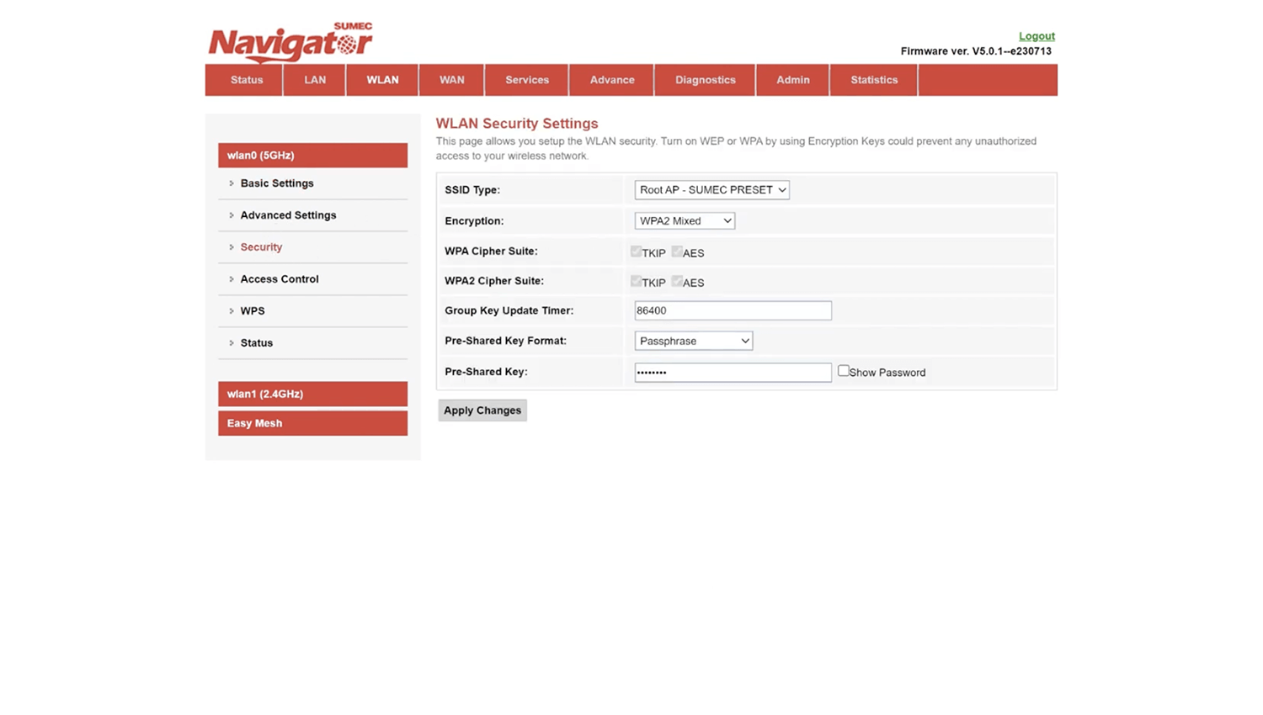Focus the Pre-Shared Key password field
This screenshot has height=715, width=1263.
click(x=733, y=373)
